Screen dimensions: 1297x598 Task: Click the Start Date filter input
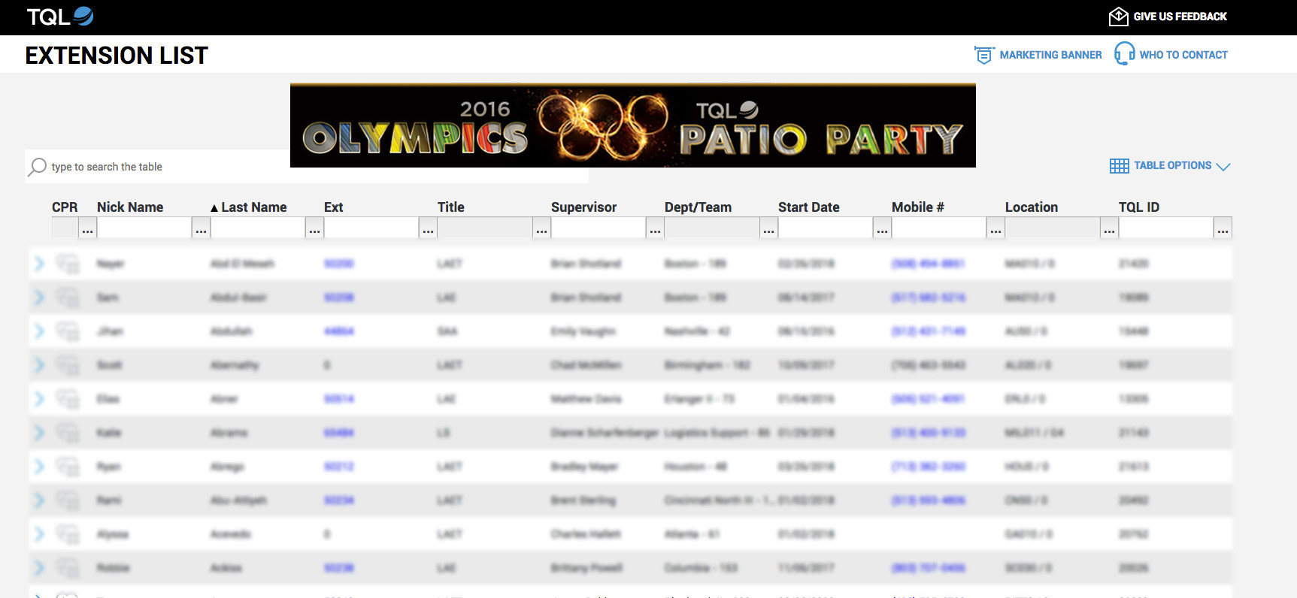point(826,228)
